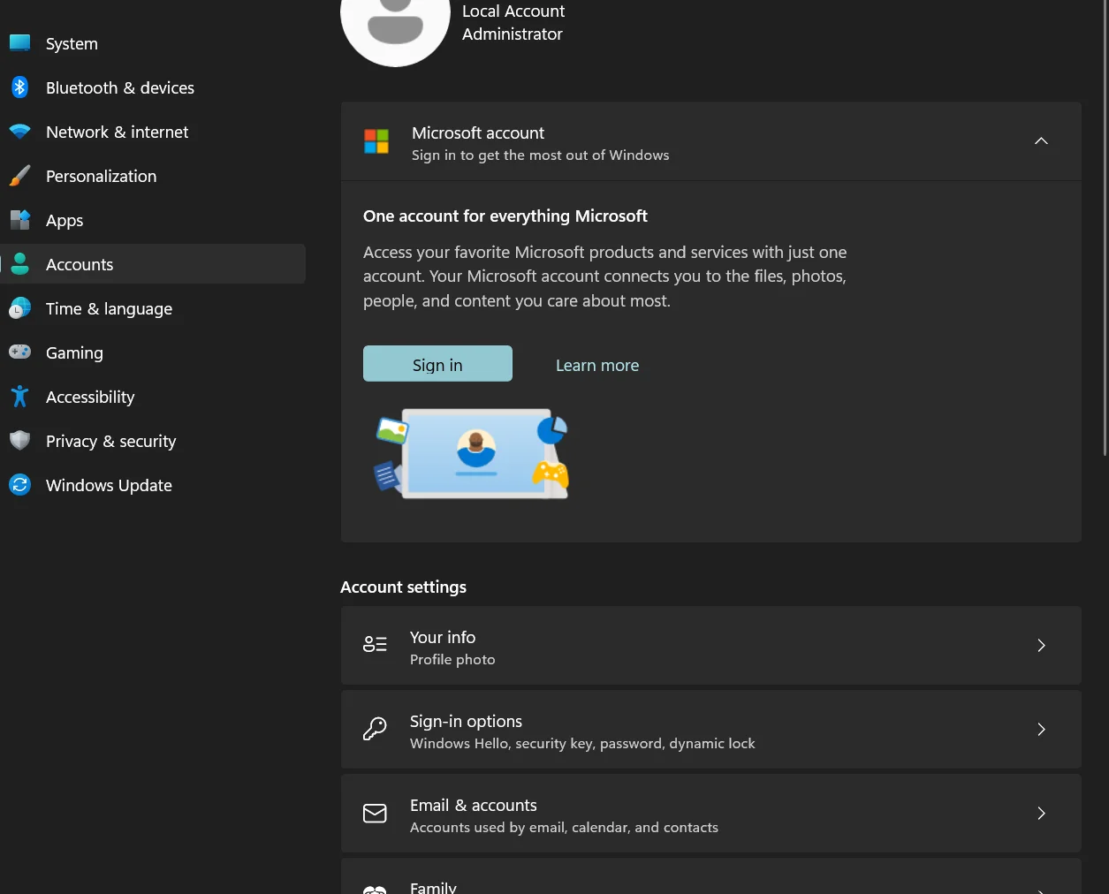Image resolution: width=1109 pixels, height=894 pixels.
Task: Click the Network wifi icon
Action: pyautogui.click(x=19, y=132)
